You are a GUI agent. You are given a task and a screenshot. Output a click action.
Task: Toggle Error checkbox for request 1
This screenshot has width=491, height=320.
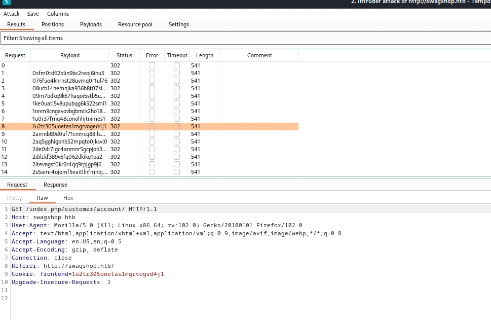[152, 73]
